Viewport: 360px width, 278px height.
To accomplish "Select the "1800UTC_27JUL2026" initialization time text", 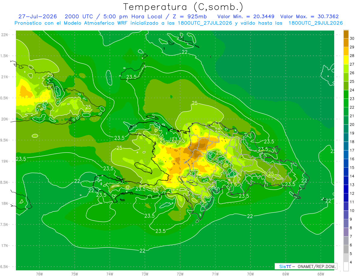I will coord(205,23).
